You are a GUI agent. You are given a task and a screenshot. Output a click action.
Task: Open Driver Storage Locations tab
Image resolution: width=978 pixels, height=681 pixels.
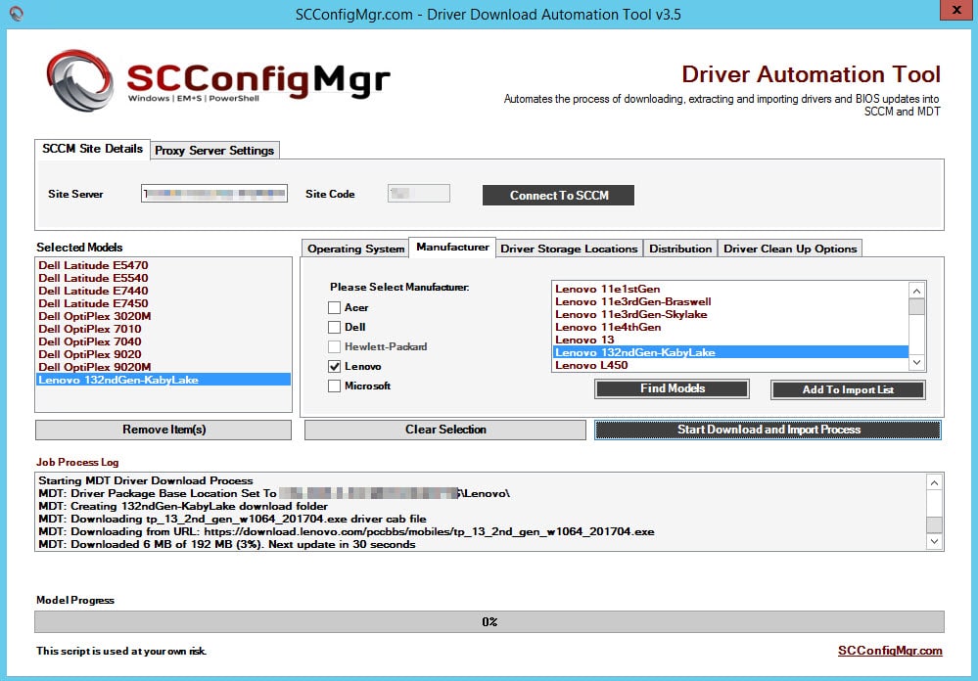click(x=569, y=249)
